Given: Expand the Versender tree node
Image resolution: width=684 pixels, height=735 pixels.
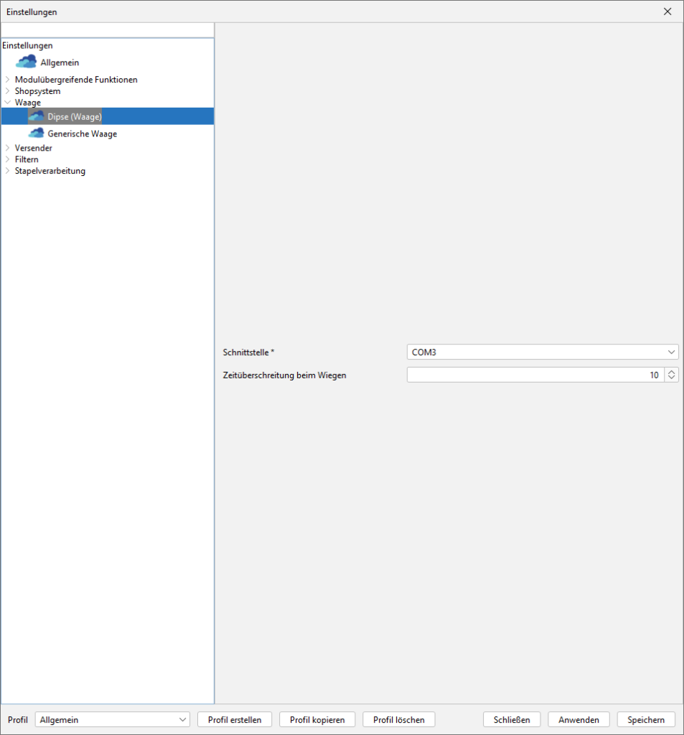Looking at the screenshot, I should [x=7, y=148].
